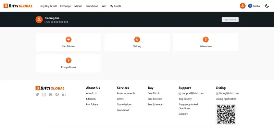
Task: Click the Not verified button
Action: (x=230, y=19)
